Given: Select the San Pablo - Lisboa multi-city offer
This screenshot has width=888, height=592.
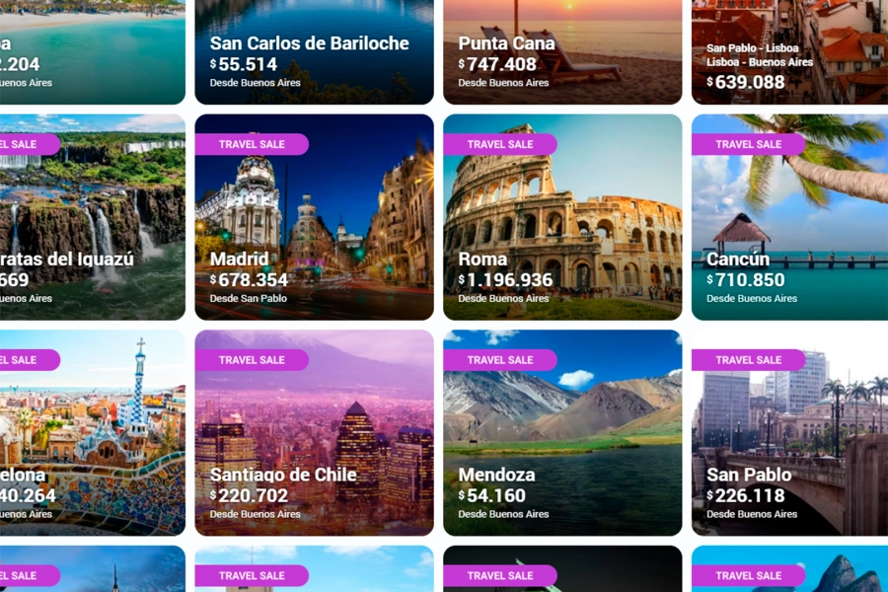Looking at the screenshot, I should pos(789,52).
